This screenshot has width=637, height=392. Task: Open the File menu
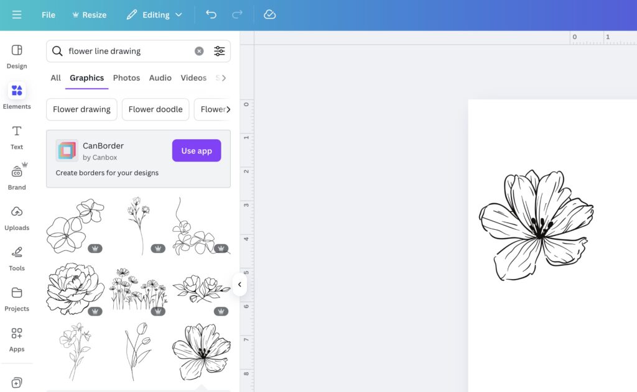(x=48, y=14)
